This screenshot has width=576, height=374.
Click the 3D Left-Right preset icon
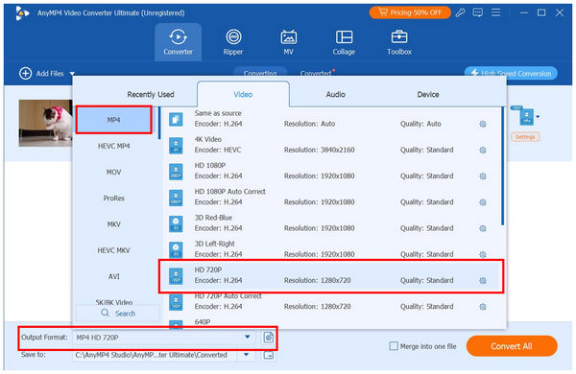point(176,249)
